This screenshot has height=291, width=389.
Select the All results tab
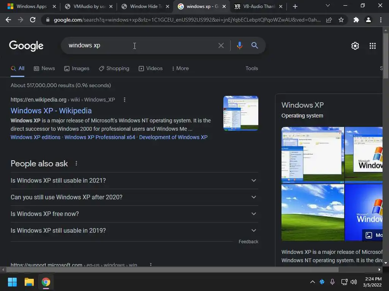[17, 69]
